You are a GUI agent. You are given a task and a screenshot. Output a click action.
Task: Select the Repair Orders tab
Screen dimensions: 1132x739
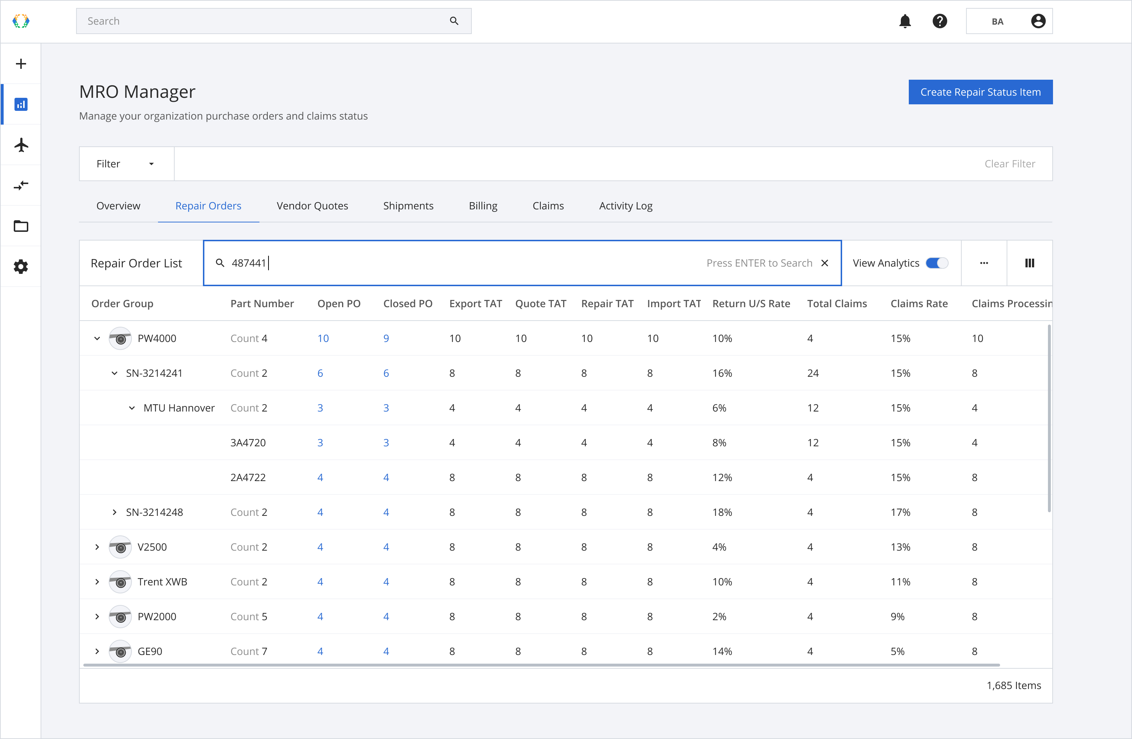coord(208,205)
